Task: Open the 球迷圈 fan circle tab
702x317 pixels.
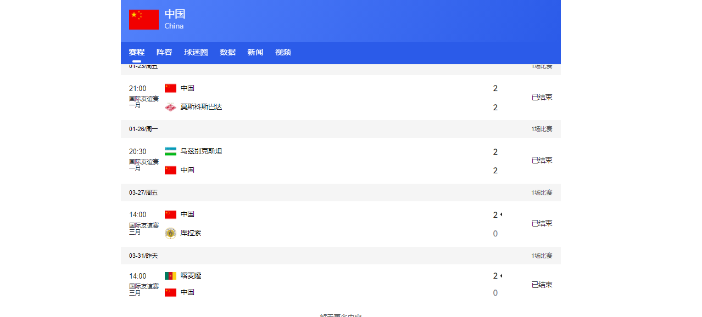Action: click(x=196, y=52)
